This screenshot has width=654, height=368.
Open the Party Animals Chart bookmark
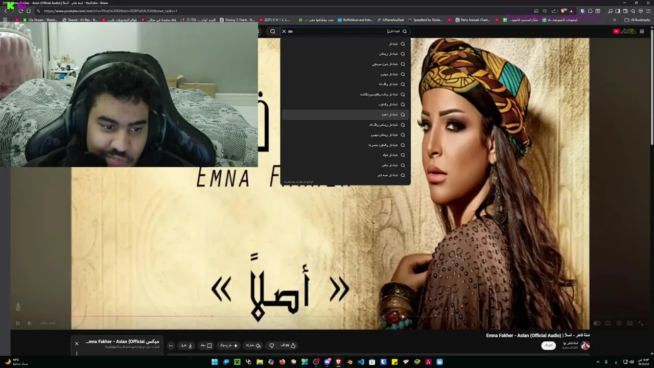472,20
